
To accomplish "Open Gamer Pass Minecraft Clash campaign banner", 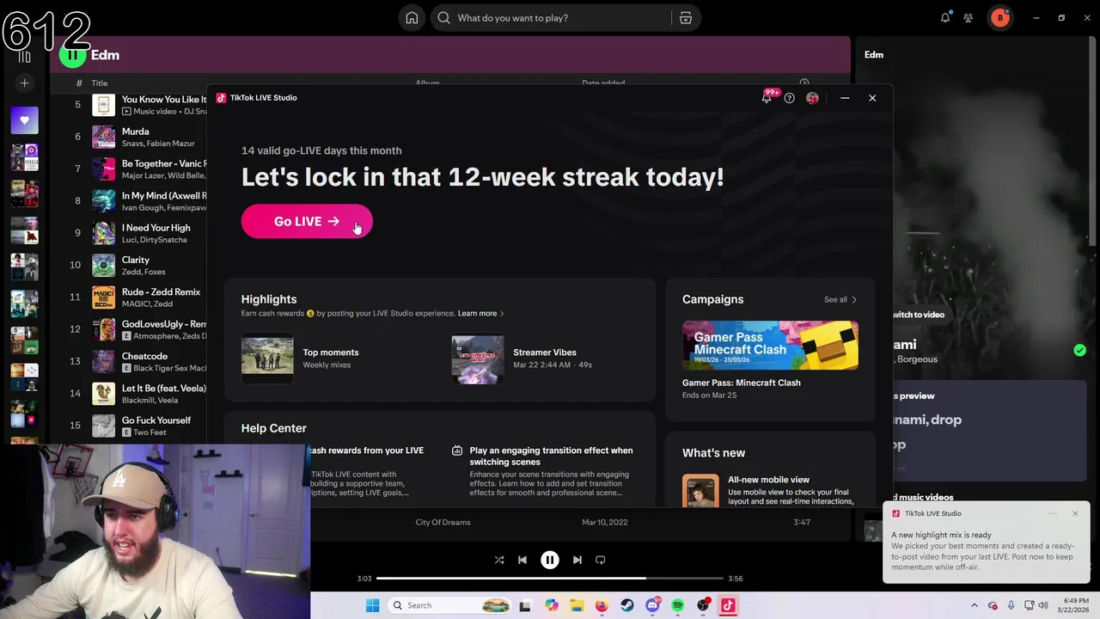I will point(770,346).
